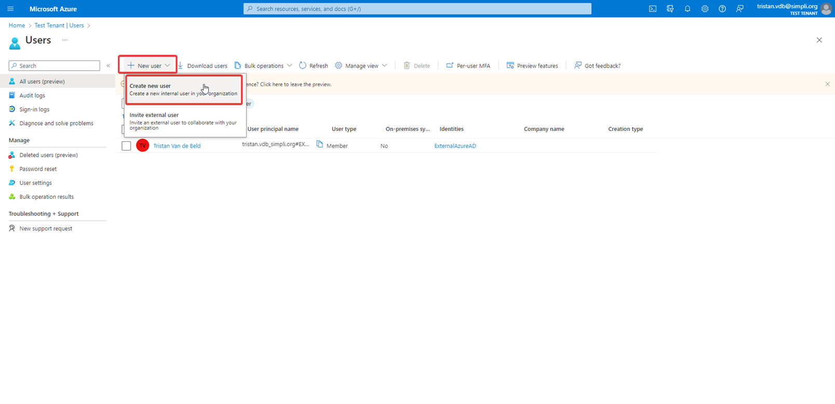
Task: Click the 'Click here to leave the preview' banner text
Action: click(295, 84)
